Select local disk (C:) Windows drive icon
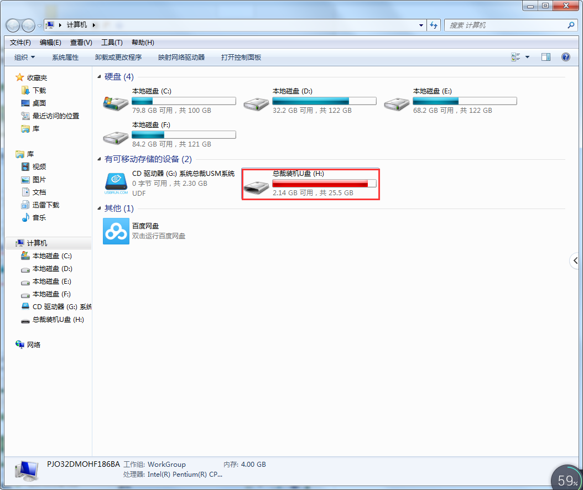This screenshot has height=490, width=583. coord(116,103)
